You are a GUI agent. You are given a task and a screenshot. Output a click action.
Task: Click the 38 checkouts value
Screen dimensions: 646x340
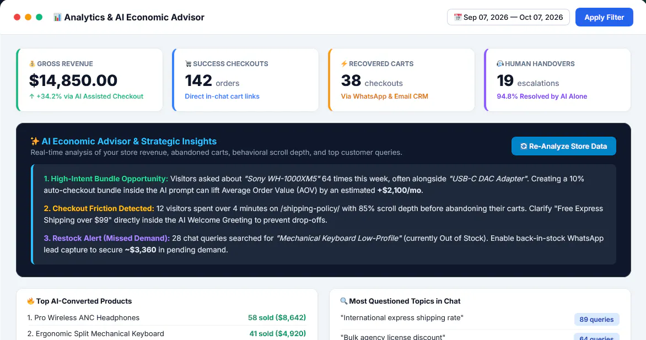point(372,81)
